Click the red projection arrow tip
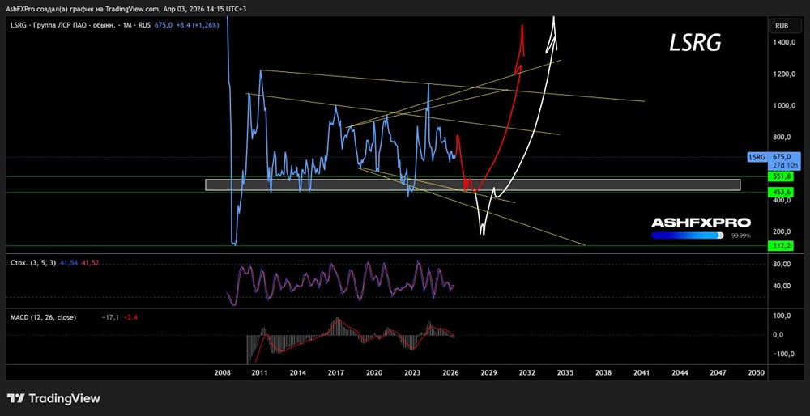Screen dimensions: 810x416 point(522,31)
